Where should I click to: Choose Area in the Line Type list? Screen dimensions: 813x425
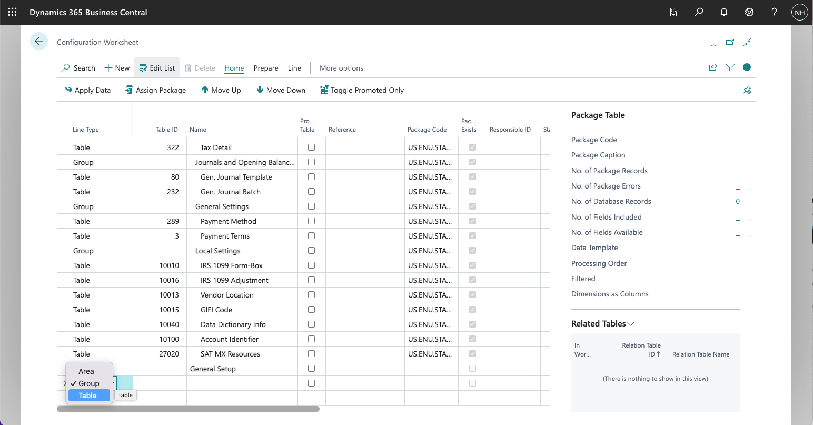(86, 371)
